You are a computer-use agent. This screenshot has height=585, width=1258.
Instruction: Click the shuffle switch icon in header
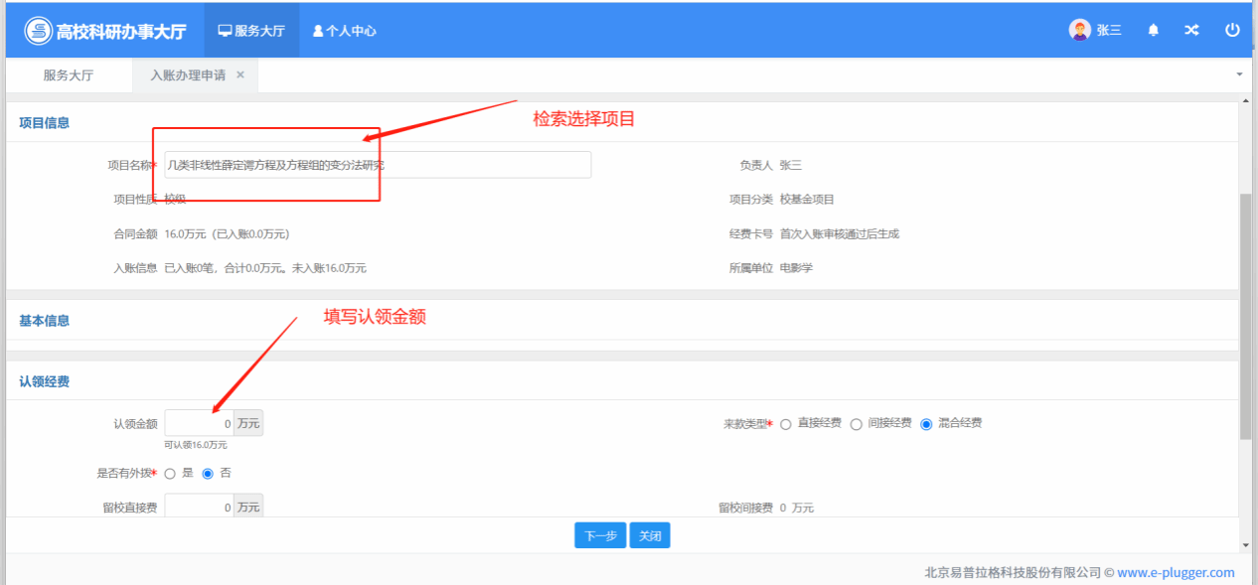tap(1191, 31)
